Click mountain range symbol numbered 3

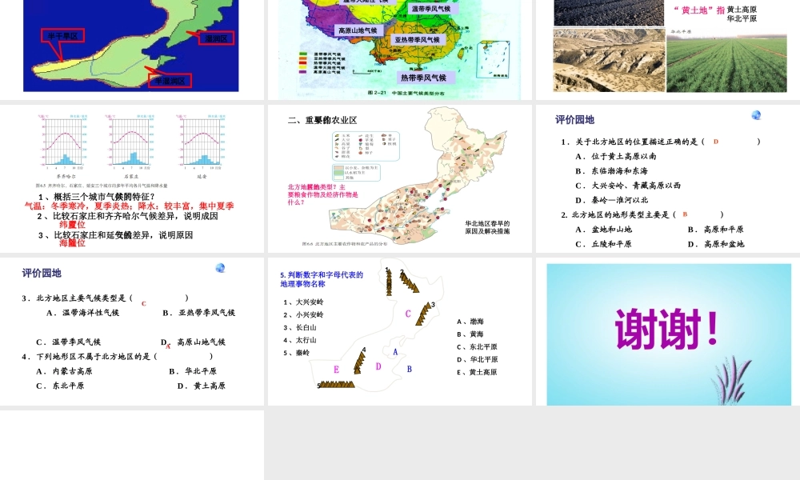pos(423,314)
